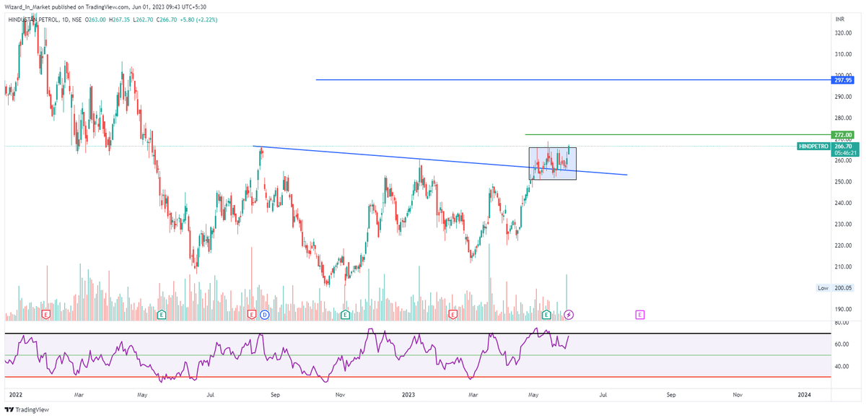Select the green horizontal line at 272.00
The image size is (866, 418).
point(678,134)
